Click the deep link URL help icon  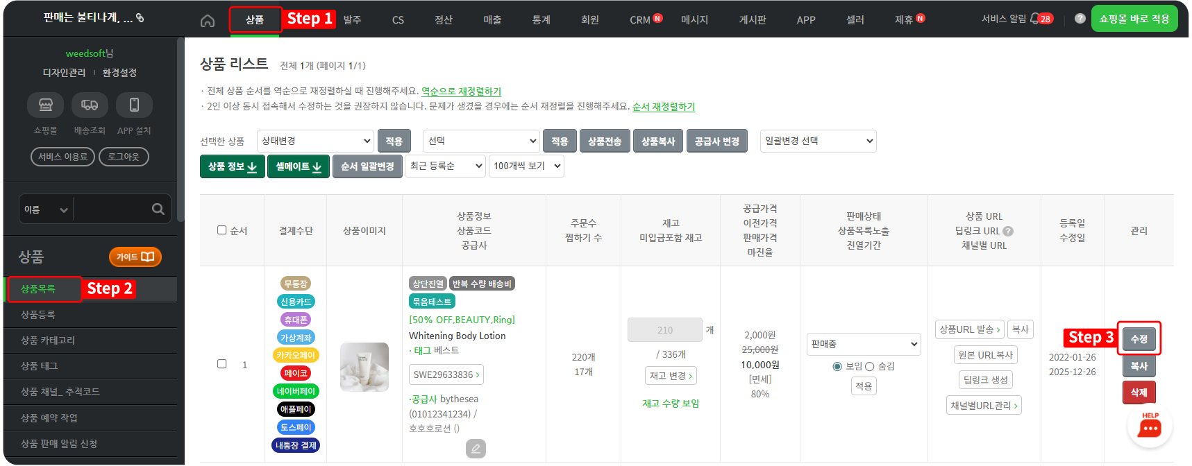point(1008,231)
